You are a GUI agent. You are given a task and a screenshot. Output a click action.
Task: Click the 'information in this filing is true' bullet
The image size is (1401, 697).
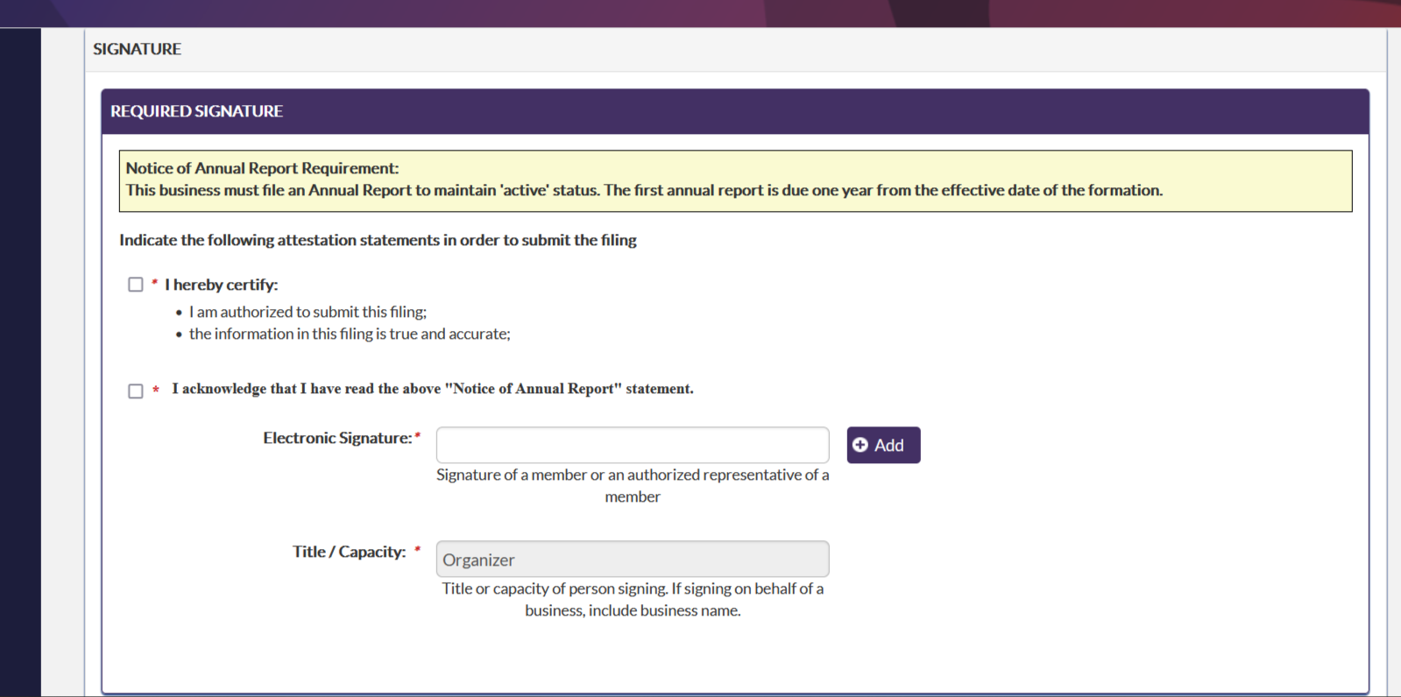click(349, 334)
